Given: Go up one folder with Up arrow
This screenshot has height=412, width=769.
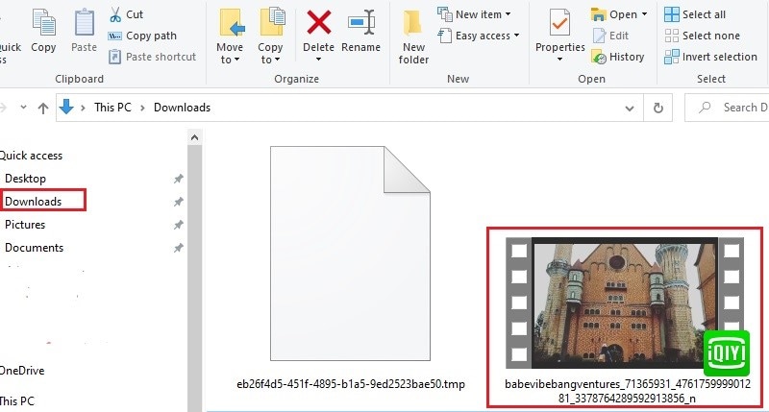Looking at the screenshot, I should pyautogui.click(x=43, y=108).
